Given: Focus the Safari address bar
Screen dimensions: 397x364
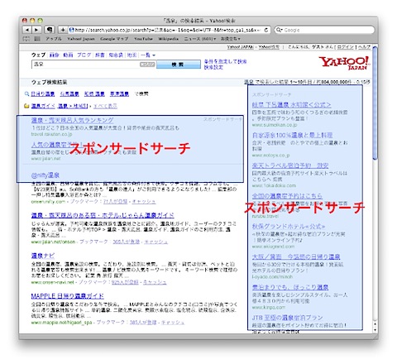Looking at the screenshot, I should (x=170, y=30).
